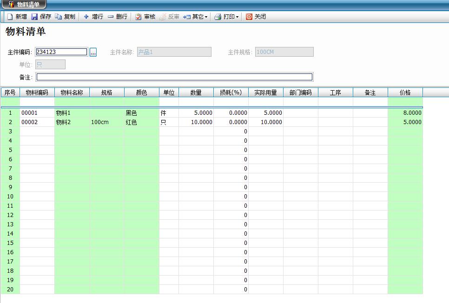Click the 只 unit cell in row 2
This screenshot has width=449, height=303.
[169, 122]
